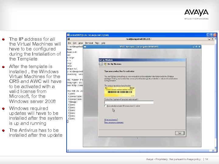Screen dimensions: 219x164
Task: Open the Read our privacy statement link
Action: 114,122
